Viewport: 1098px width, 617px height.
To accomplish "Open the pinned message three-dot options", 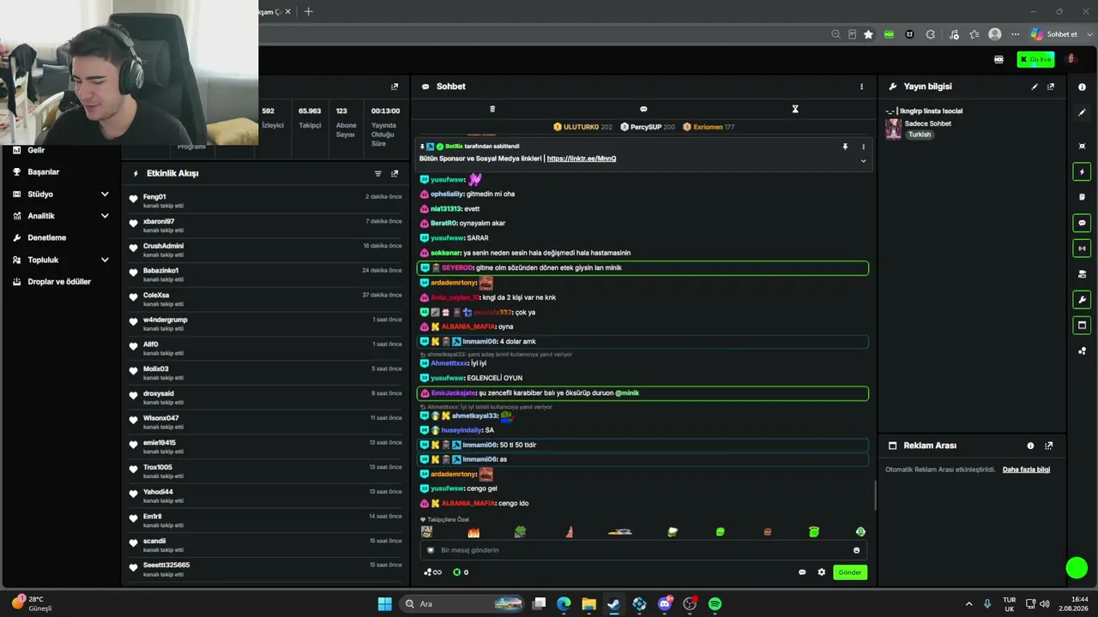I will (x=863, y=147).
